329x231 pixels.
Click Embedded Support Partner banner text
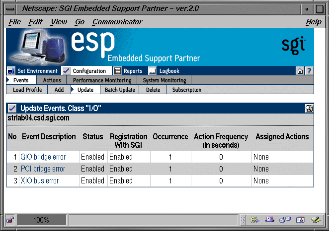coord(154,58)
